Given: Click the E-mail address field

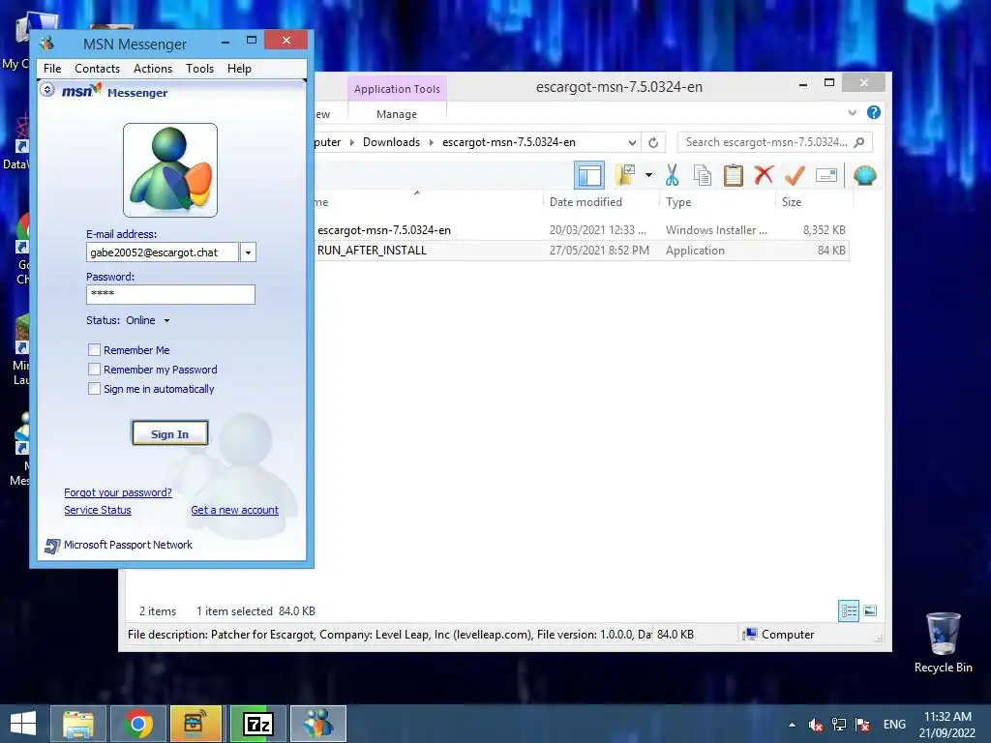Looking at the screenshot, I should tap(163, 253).
